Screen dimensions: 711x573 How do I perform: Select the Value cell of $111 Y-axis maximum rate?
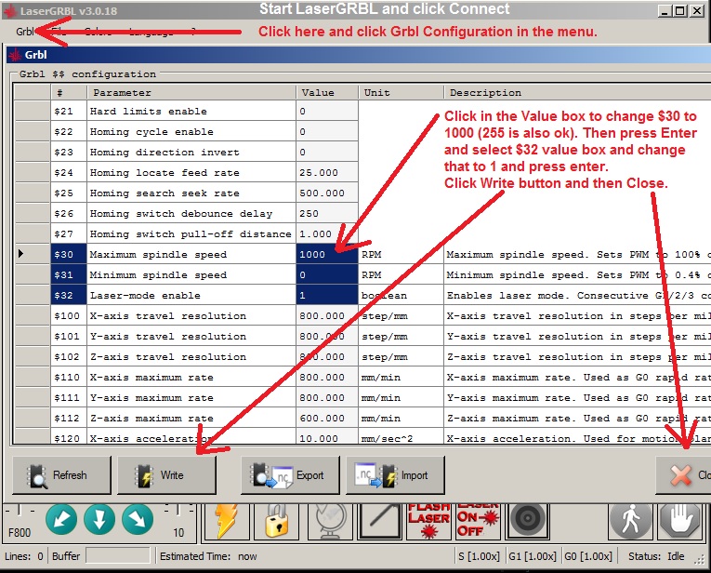tap(327, 397)
